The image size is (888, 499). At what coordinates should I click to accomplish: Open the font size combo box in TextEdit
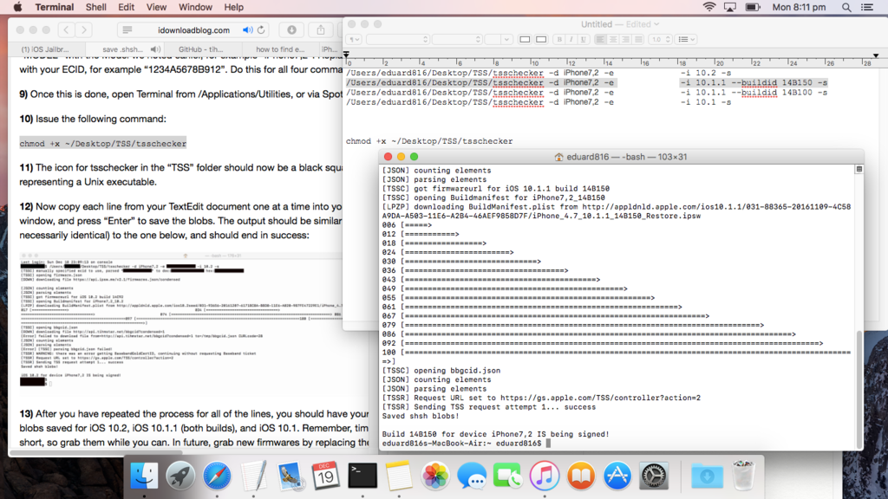(x=499, y=40)
